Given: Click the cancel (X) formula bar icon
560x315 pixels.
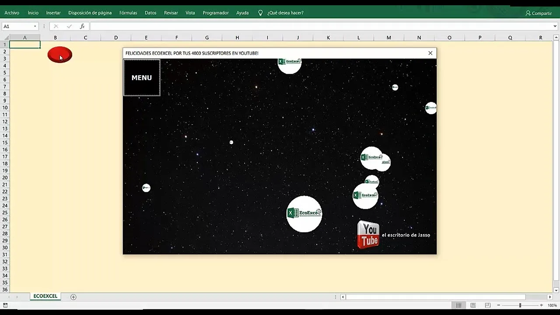Looking at the screenshot, I should click(56, 26).
